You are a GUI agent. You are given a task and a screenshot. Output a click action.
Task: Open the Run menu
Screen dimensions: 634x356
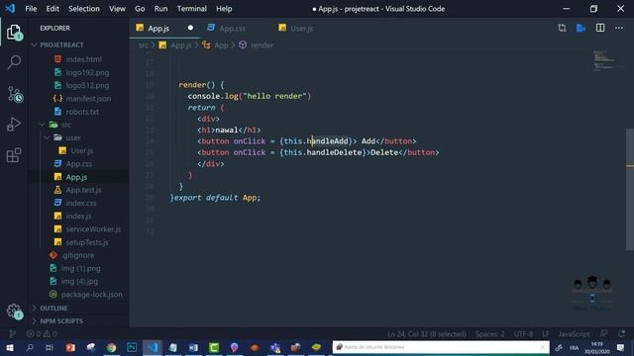(160, 9)
